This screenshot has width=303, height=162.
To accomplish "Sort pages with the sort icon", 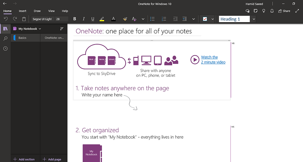I will click(x=62, y=29).
